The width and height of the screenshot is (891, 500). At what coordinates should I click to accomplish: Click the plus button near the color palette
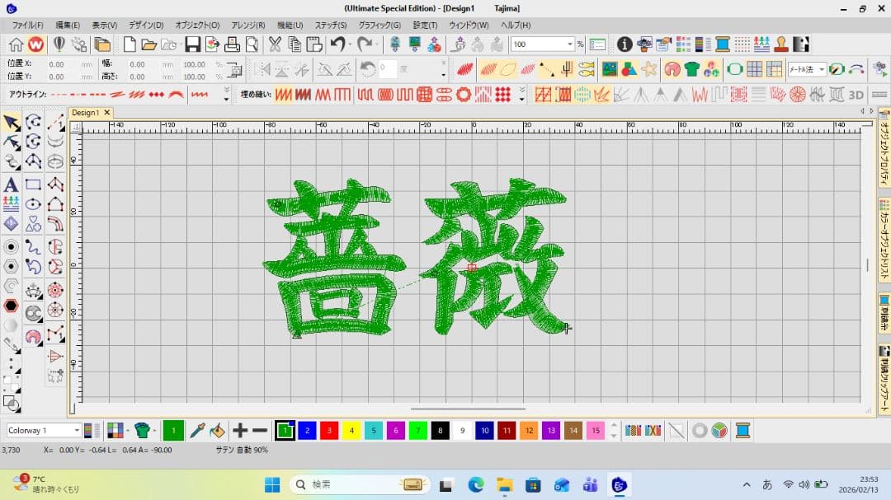tap(239, 431)
